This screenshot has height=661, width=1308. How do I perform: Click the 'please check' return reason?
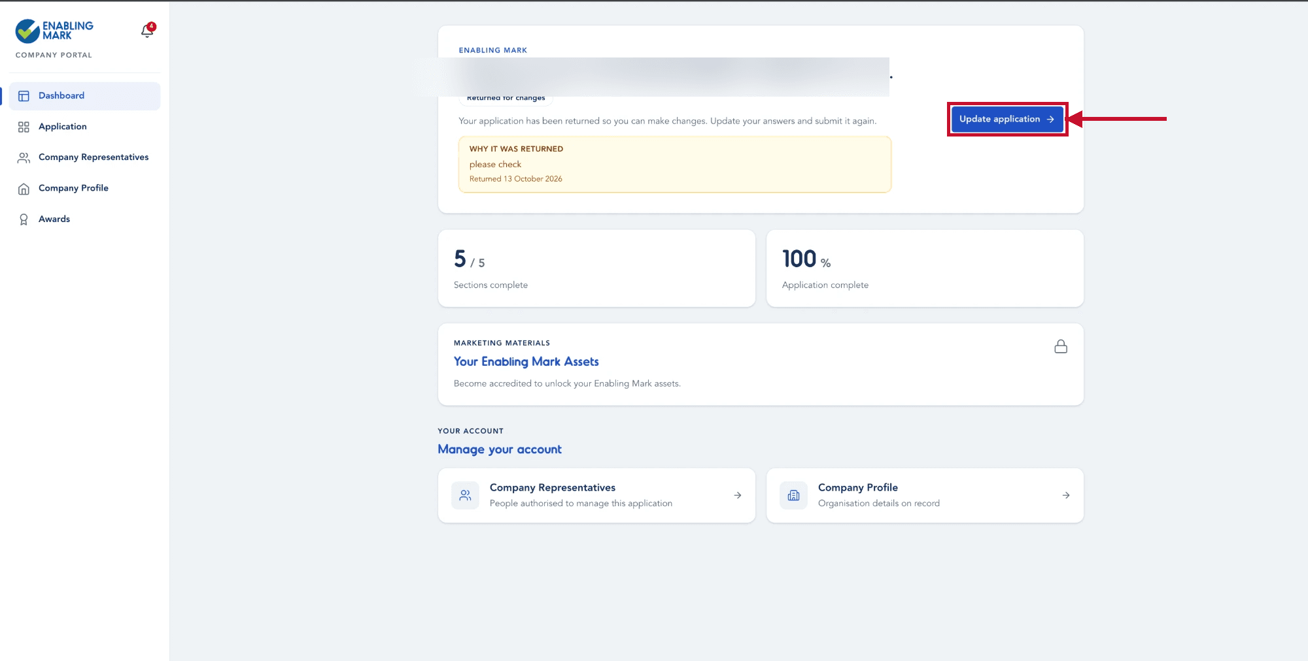click(x=495, y=165)
